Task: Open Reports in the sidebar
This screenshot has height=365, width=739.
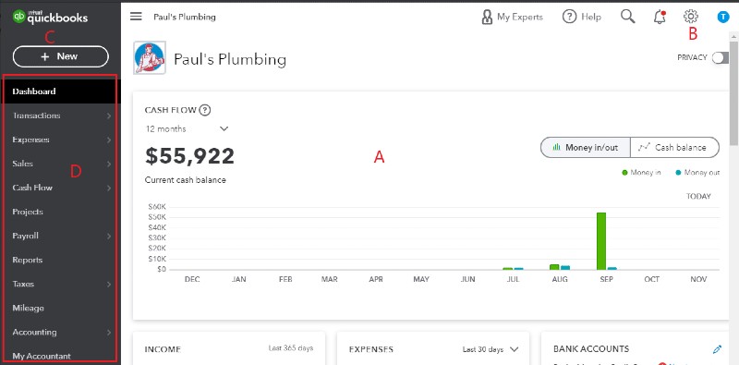Action: tap(60, 260)
